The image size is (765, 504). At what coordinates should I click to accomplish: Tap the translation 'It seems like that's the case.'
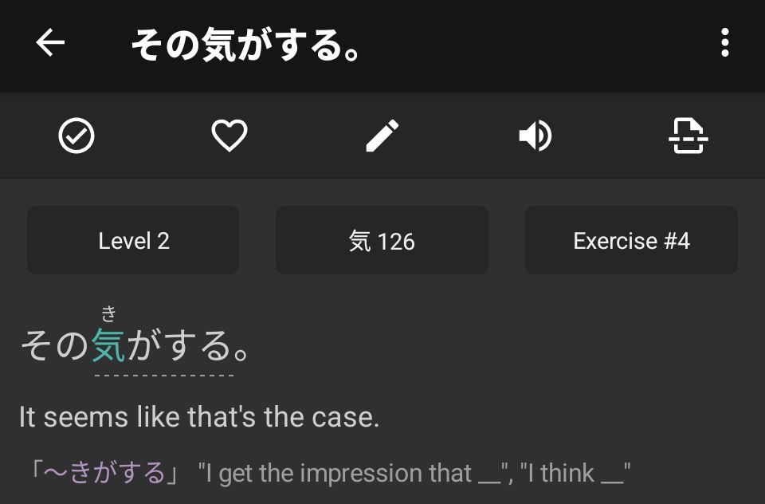point(199,417)
